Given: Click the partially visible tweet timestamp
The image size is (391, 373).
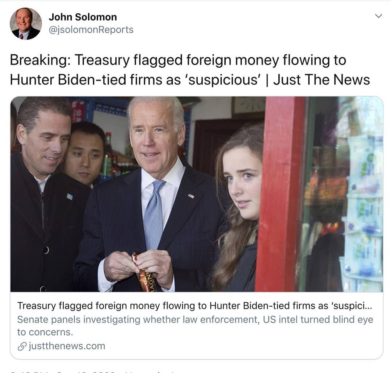Looking at the screenshot, I should pos(62,371).
